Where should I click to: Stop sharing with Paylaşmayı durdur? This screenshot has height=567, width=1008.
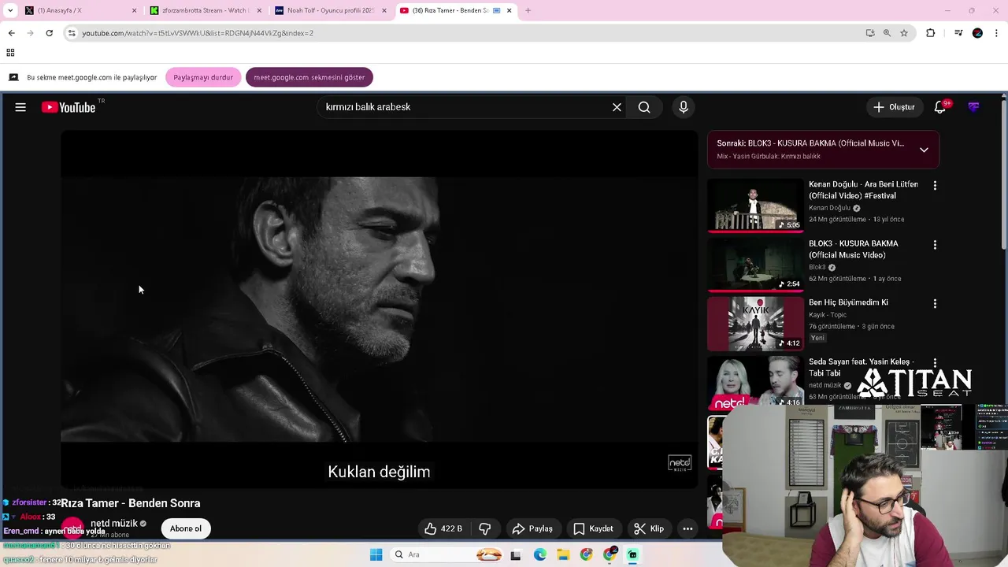[x=203, y=77]
